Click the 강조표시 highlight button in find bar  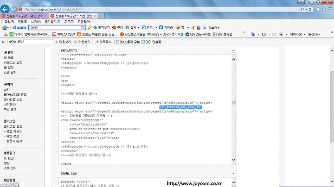pyautogui.click(x=103, y=42)
